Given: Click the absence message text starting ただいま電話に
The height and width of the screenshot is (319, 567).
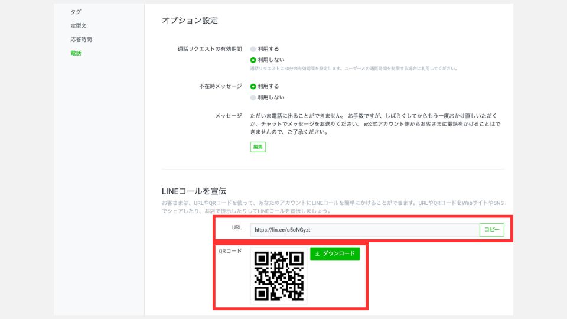Looking at the screenshot, I should [x=376, y=123].
